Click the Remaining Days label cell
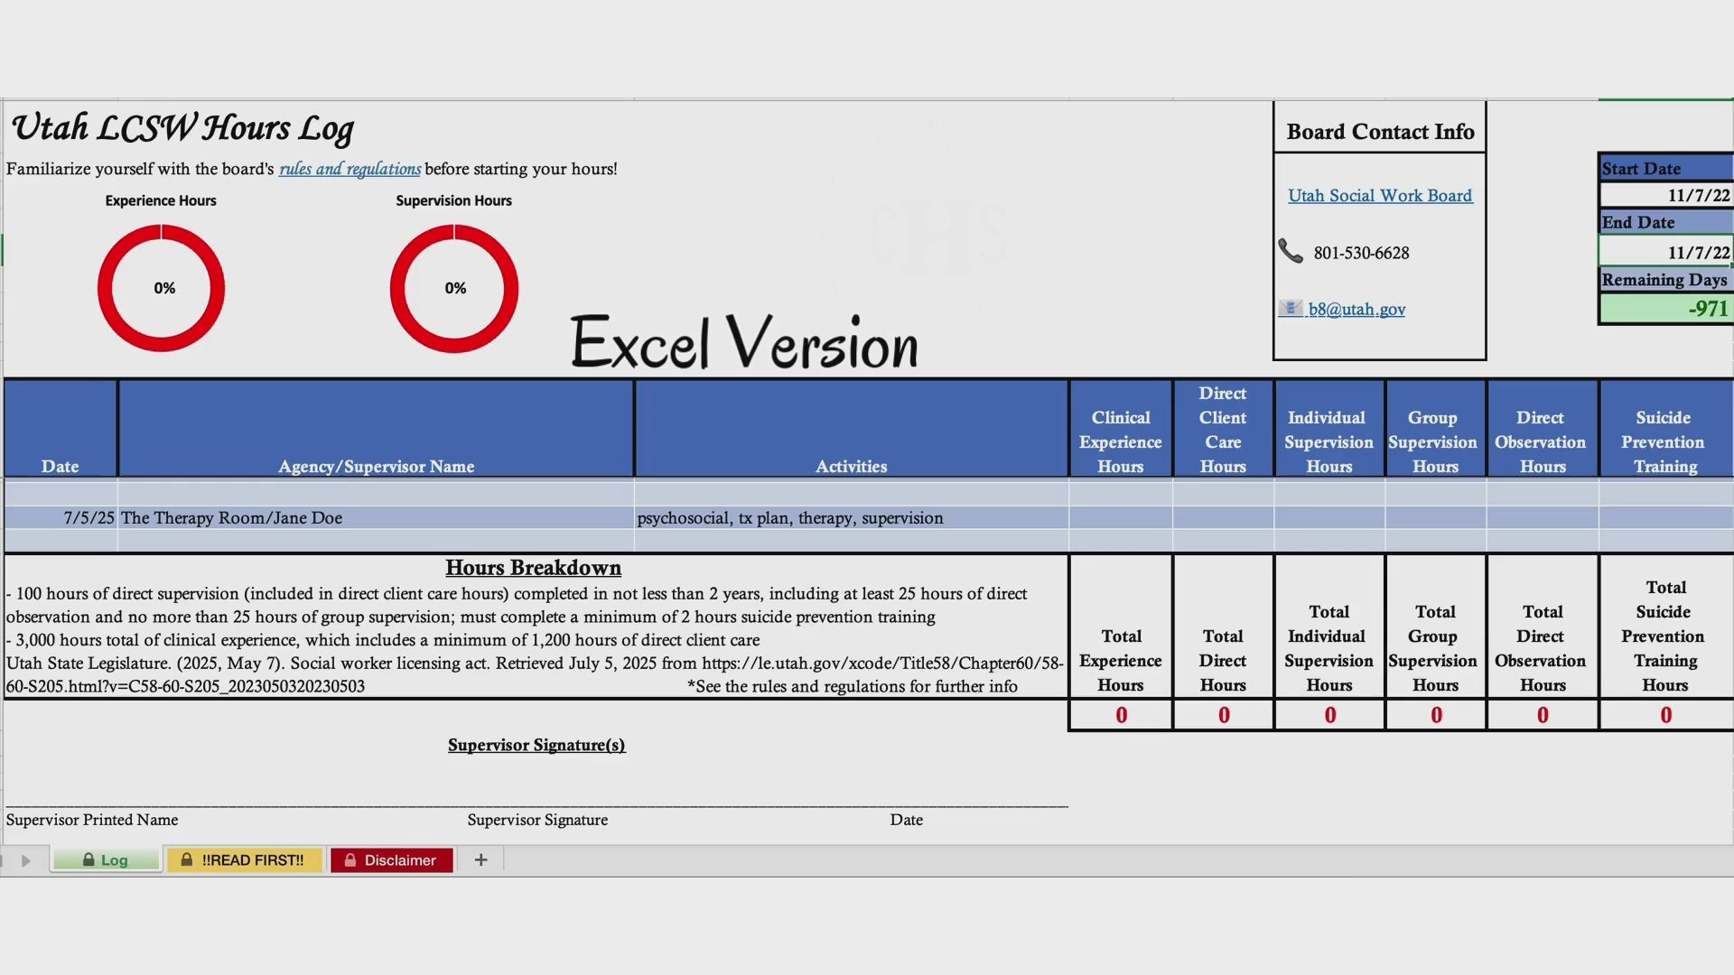 click(1666, 280)
